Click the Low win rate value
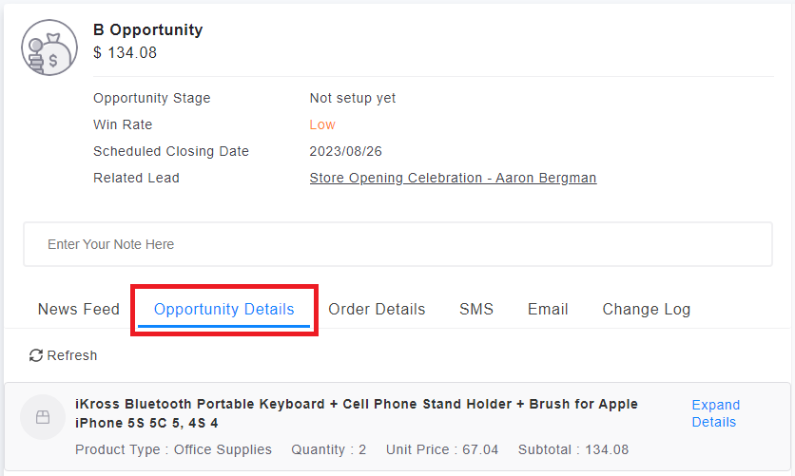This screenshot has width=795, height=476. 322,124
